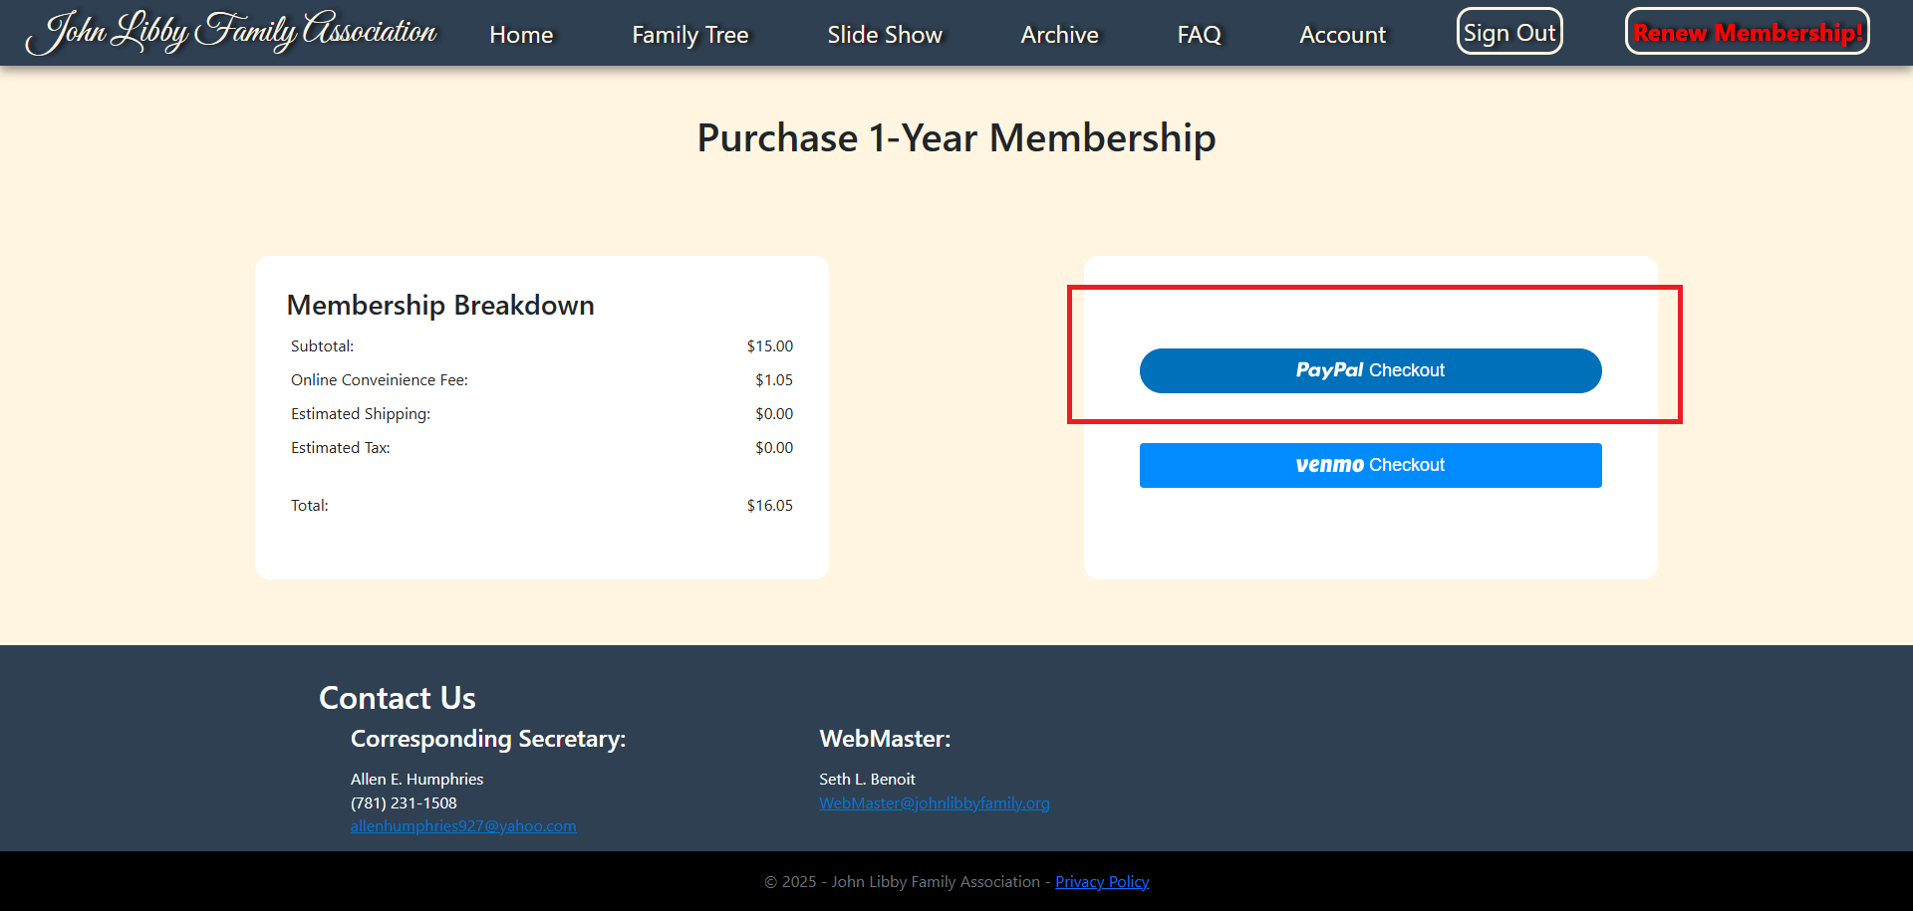Click the Estimated Tax label
The height and width of the screenshot is (911, 1913).
(341, 448)
